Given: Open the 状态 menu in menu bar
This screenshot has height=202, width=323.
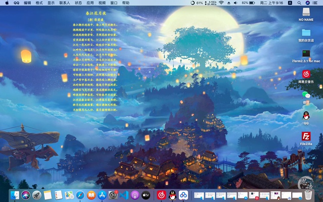Looking at the screenshot, I should click(x=78, y=3).
